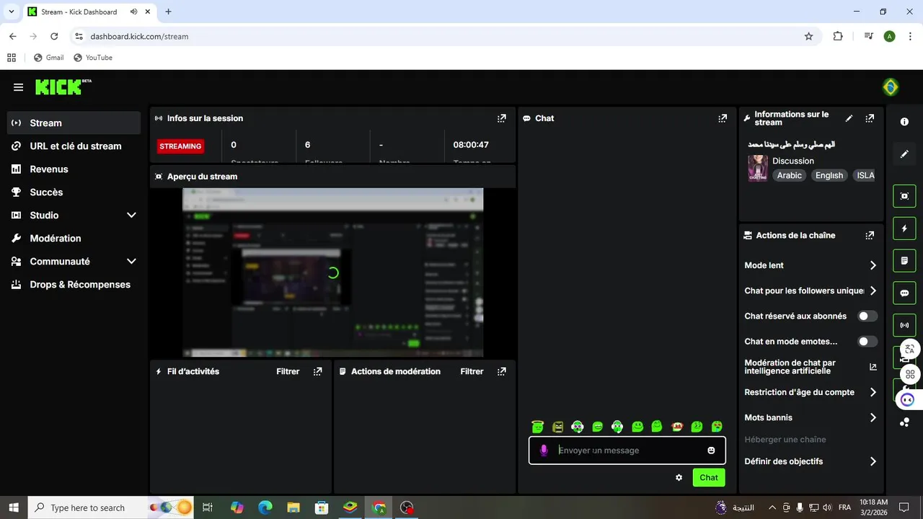
Task: Open the Chrome tab search dropdown arrow
Action: [11, 12]
